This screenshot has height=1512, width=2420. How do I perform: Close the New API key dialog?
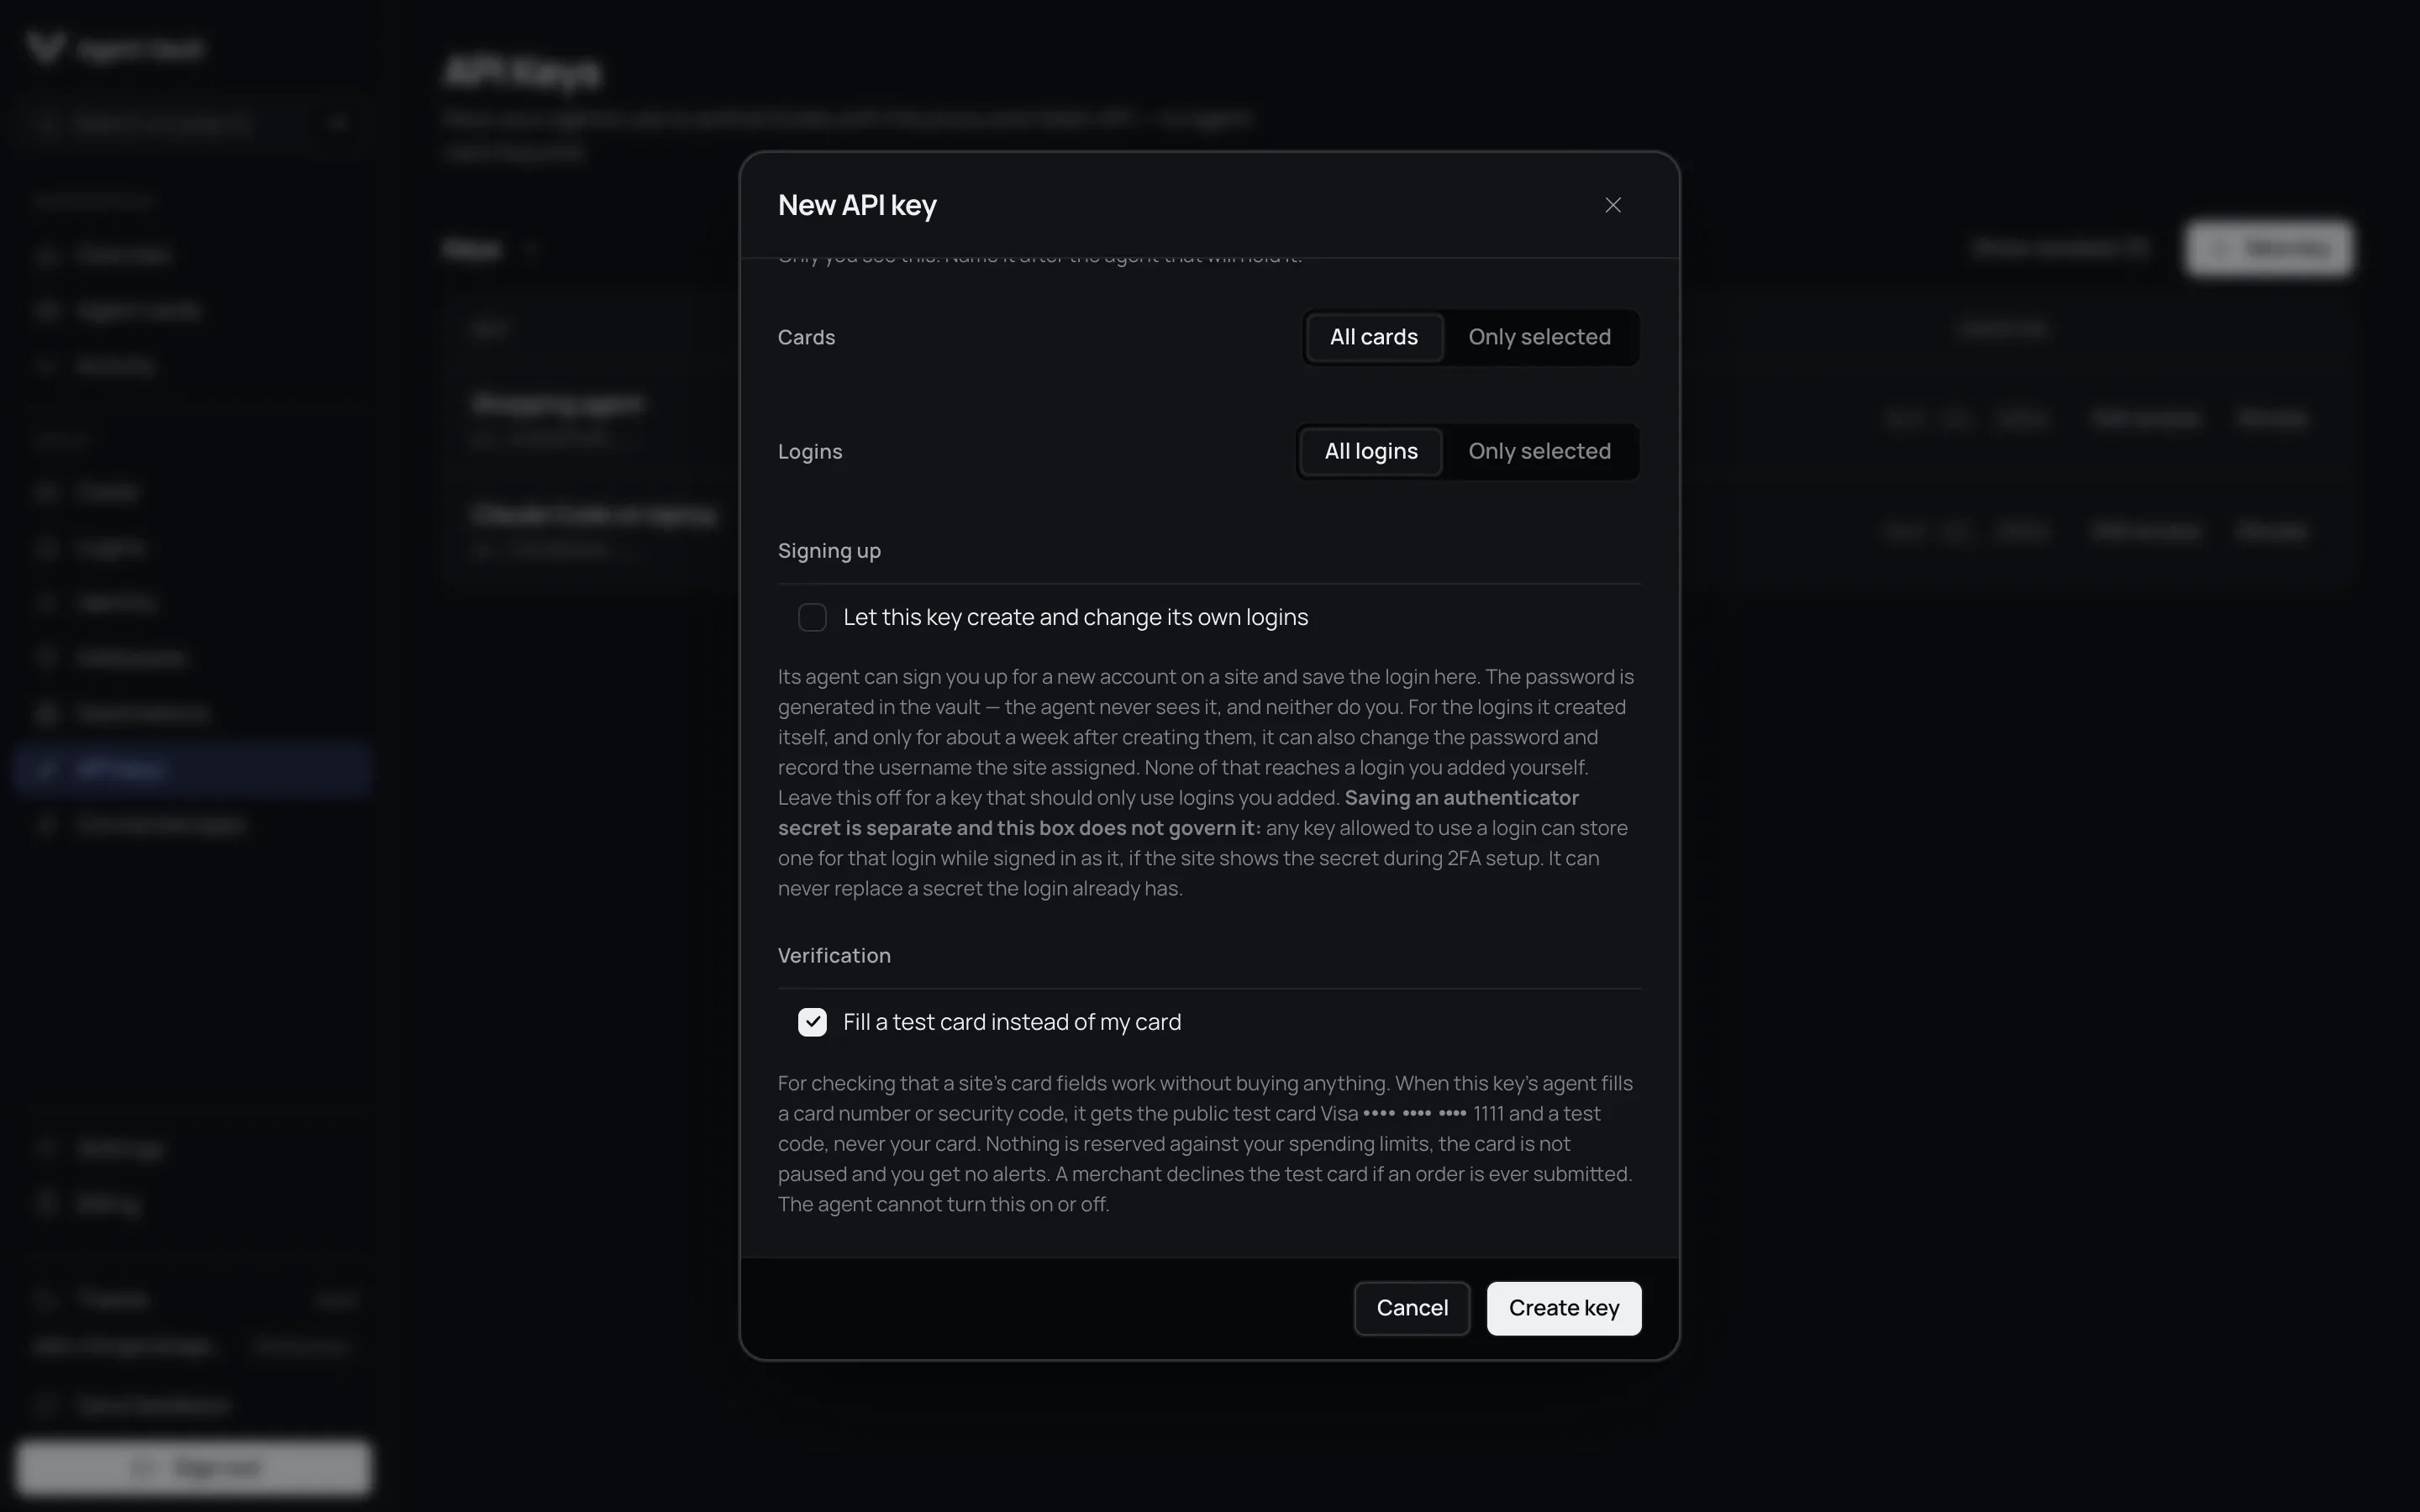(x=1612, y=205)
